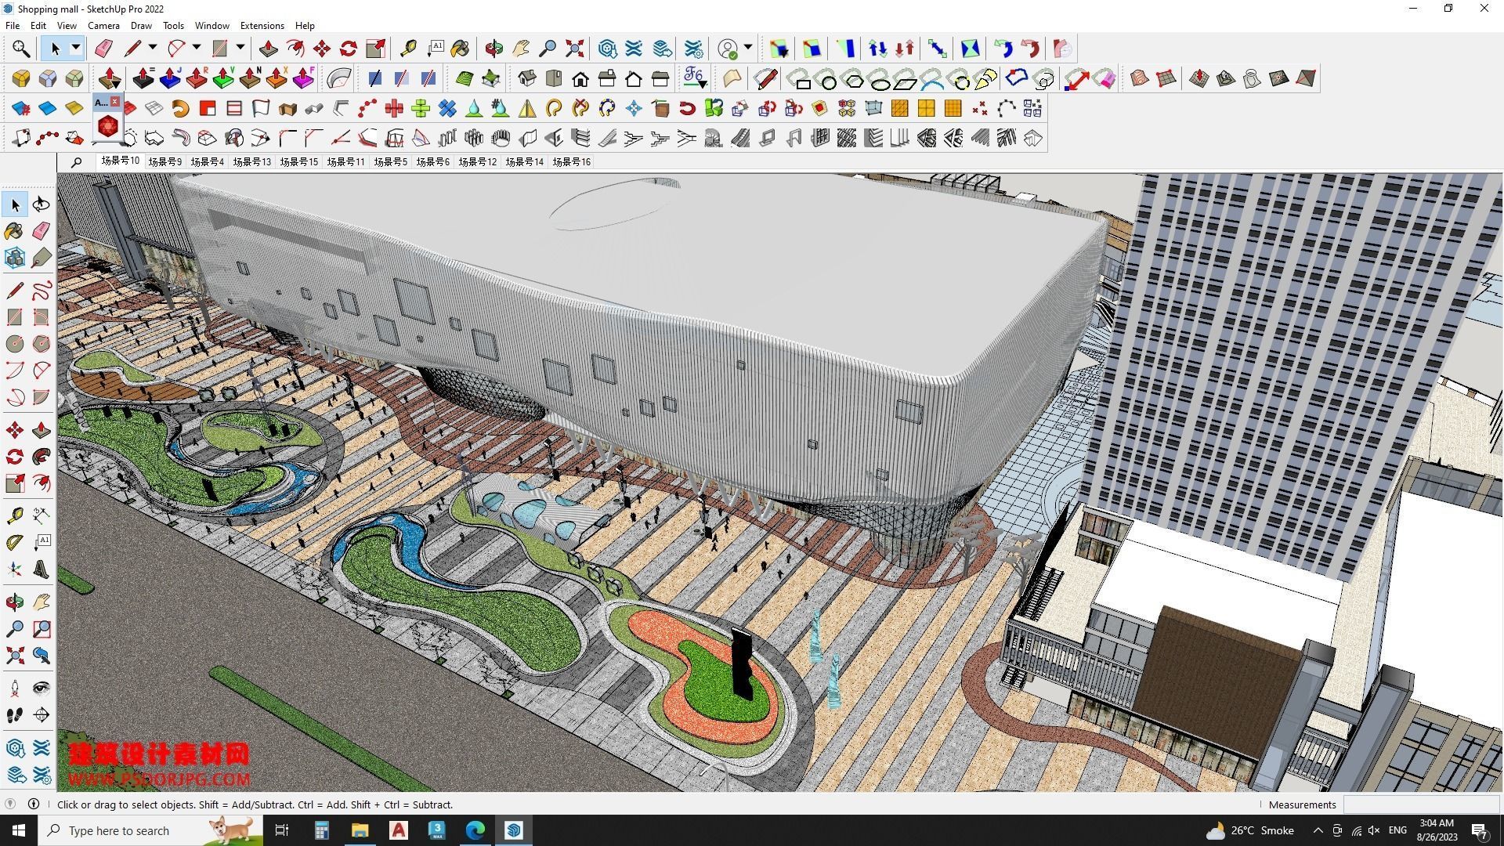Select the Rotated Rectangle tool

tap(42, 317)
